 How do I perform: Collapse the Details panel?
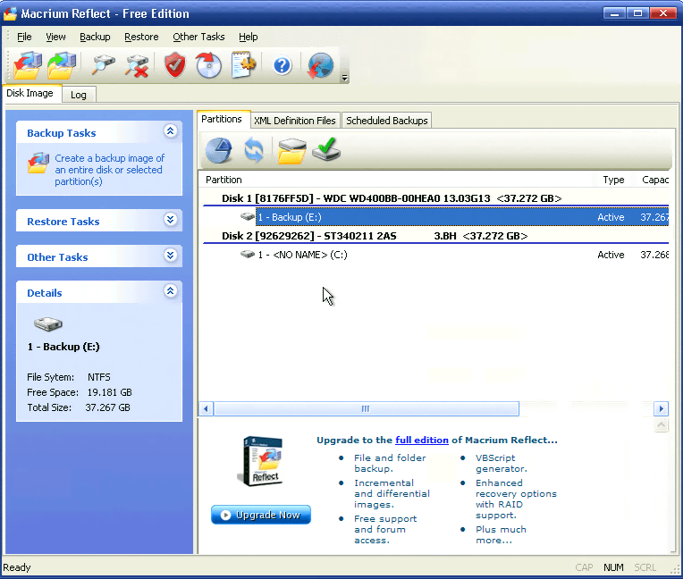point(171,290)
